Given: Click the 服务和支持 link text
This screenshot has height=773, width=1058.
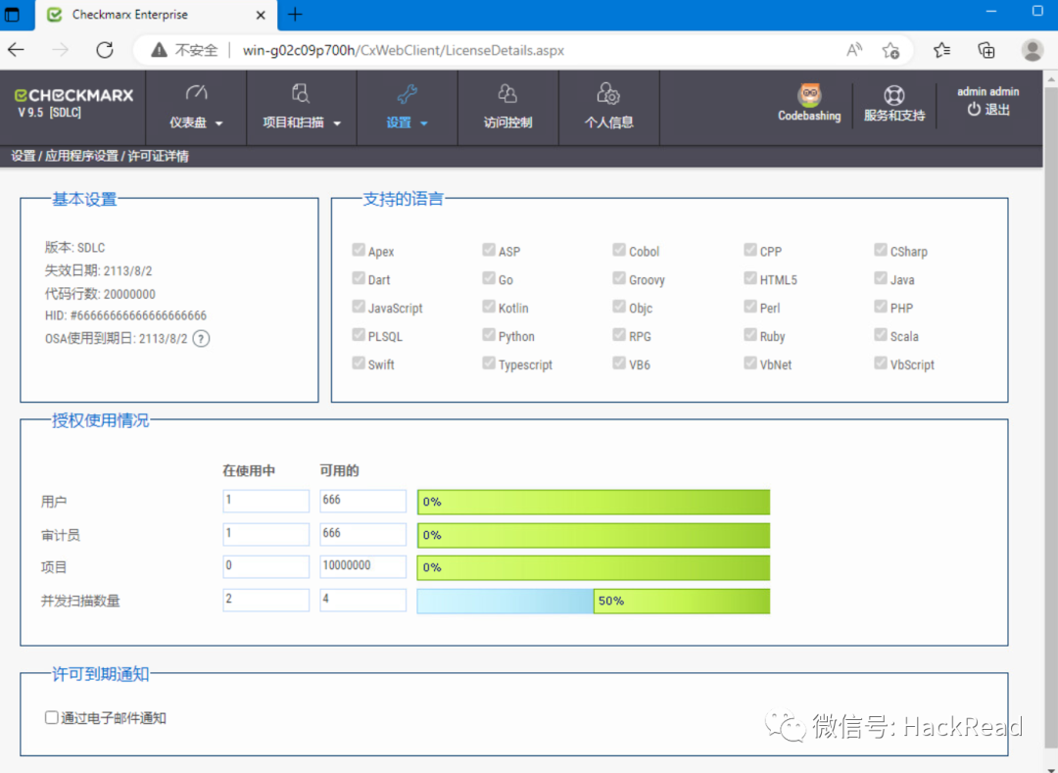Looking at the screenshot, I should tap(894, 116).
